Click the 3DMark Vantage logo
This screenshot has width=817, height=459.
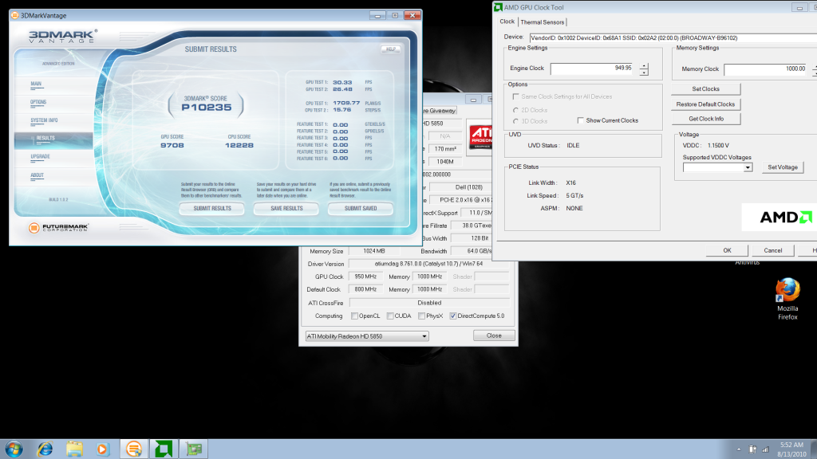click(x=62, y=37)
